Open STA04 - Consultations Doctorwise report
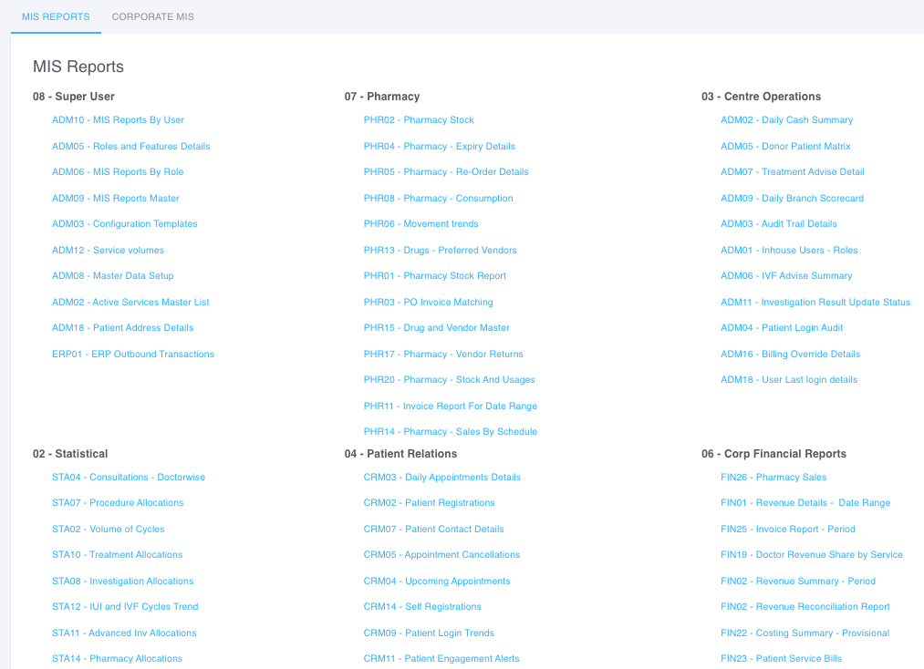This screenshot has height=669, width=924. click(x=129, y=478)
